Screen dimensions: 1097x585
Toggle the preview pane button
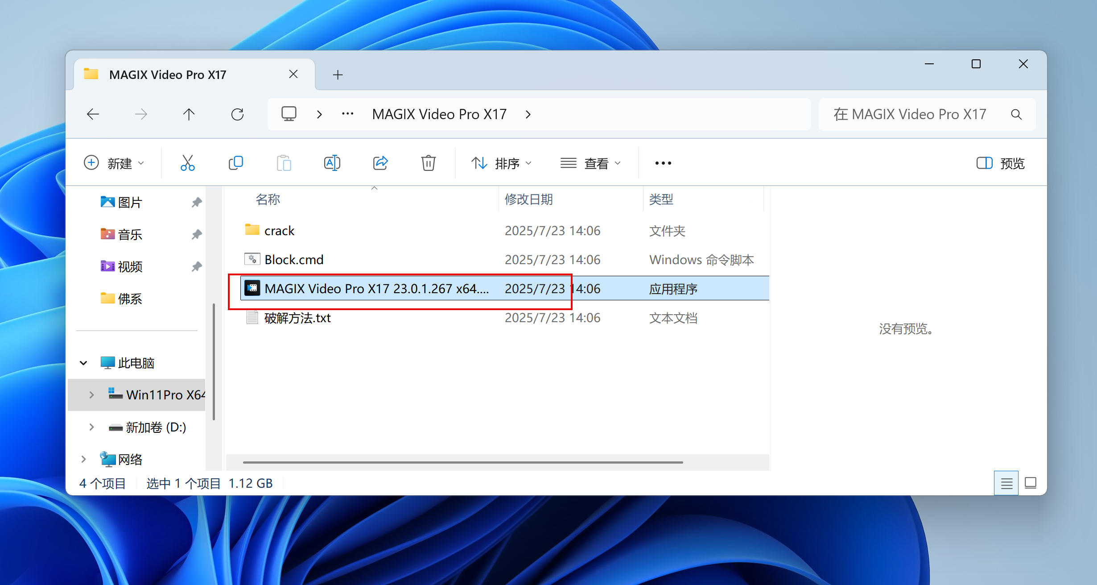(x=1001, y=163)
